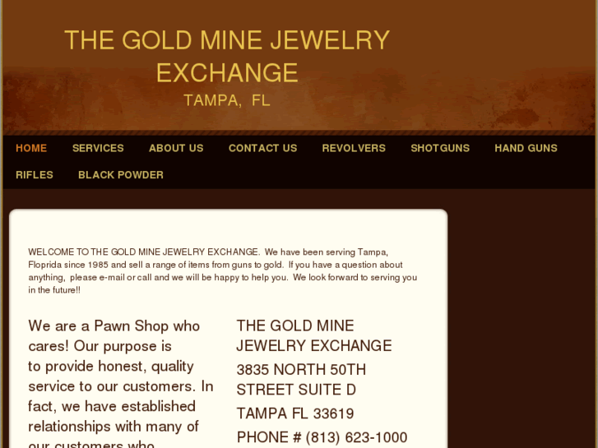
Task: Open the Home menu item
Action: [x=31, y=148]
